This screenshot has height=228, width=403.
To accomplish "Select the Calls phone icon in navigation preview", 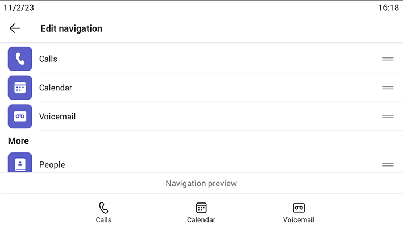I will click(103, 208).
